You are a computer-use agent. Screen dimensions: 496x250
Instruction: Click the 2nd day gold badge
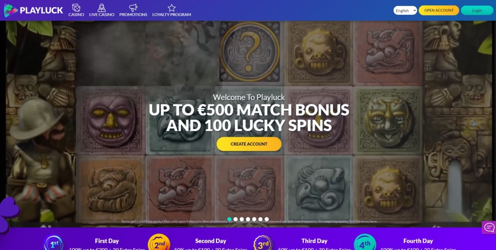(159, 243)
